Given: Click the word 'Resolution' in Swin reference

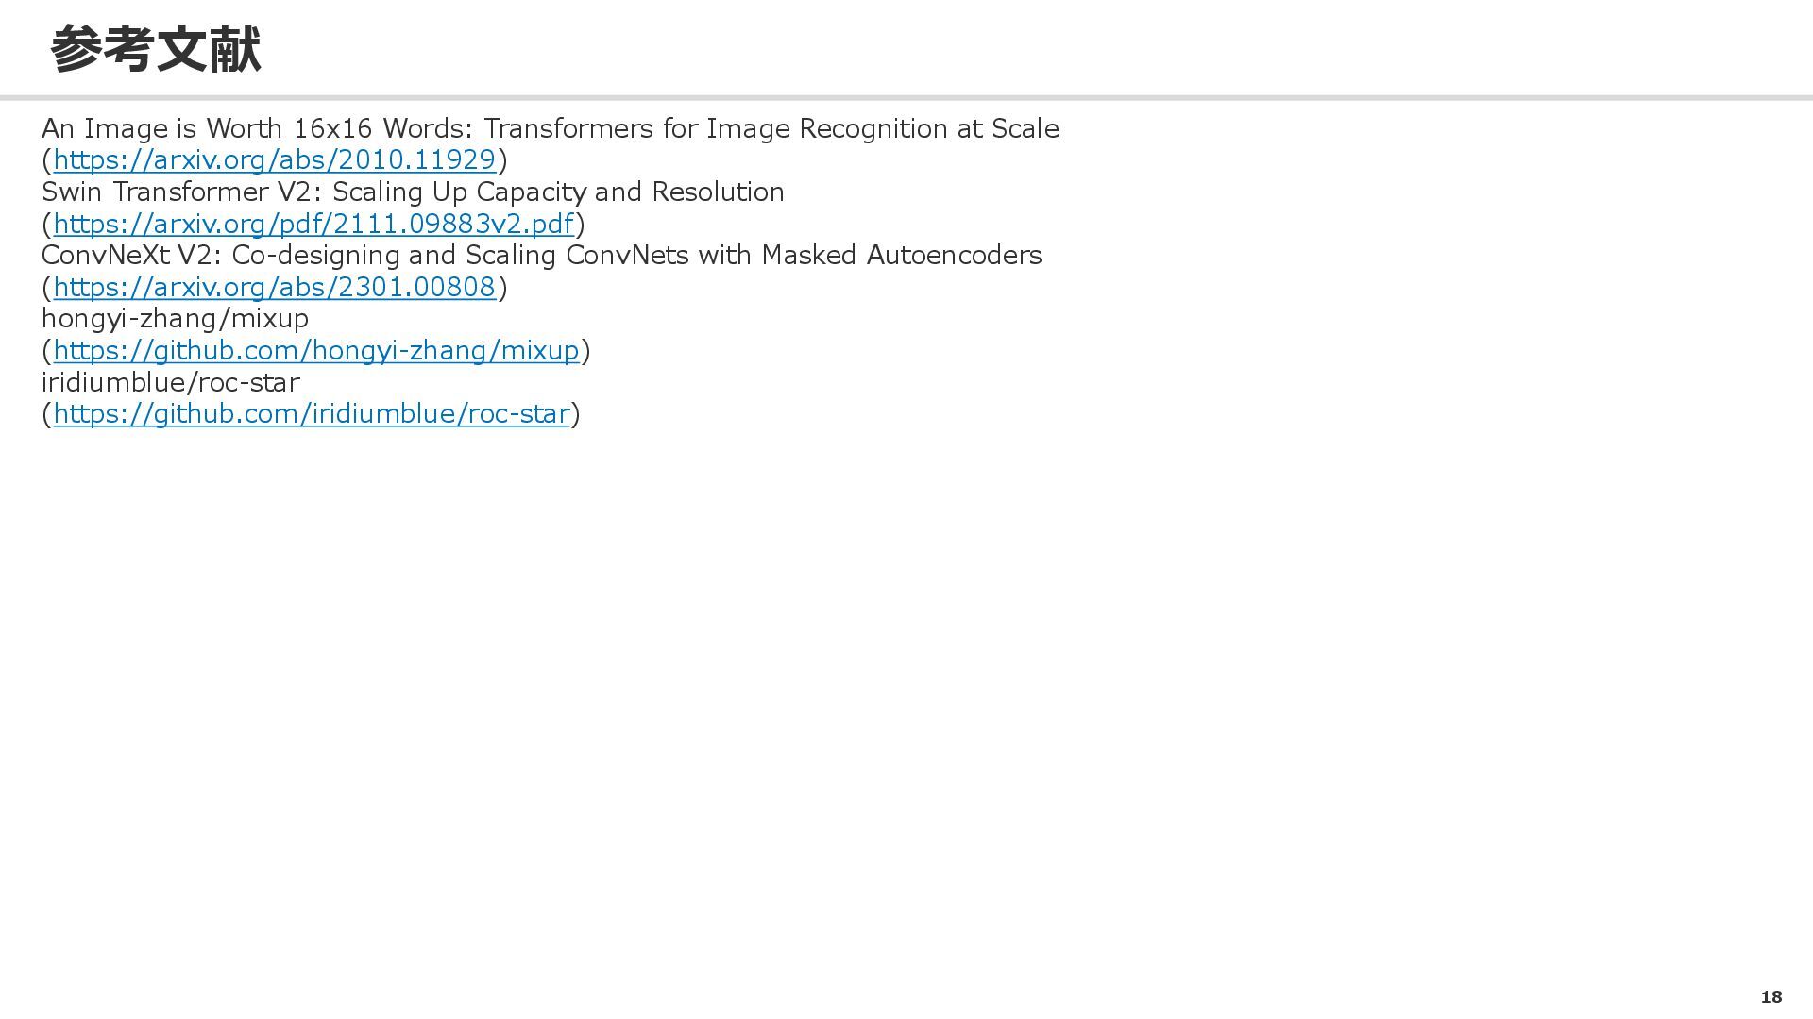Looking at the screenshot, I should [718, 192].
